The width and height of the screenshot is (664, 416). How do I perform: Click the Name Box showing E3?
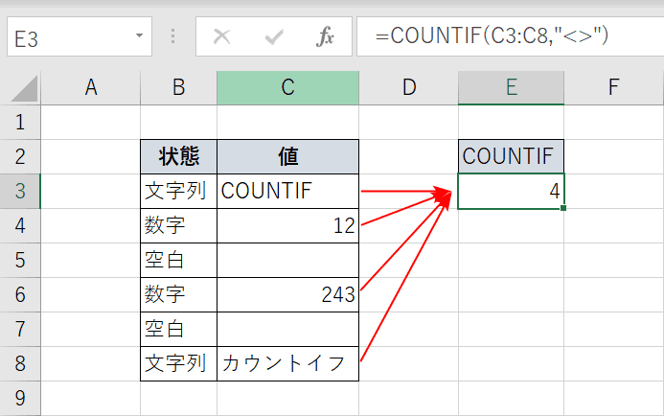(x=80, y=36)
